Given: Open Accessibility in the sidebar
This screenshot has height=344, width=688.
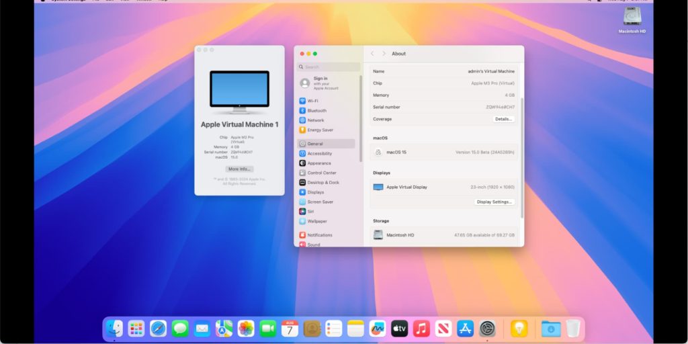Looking at the screenshot, I should coord(319,153).
